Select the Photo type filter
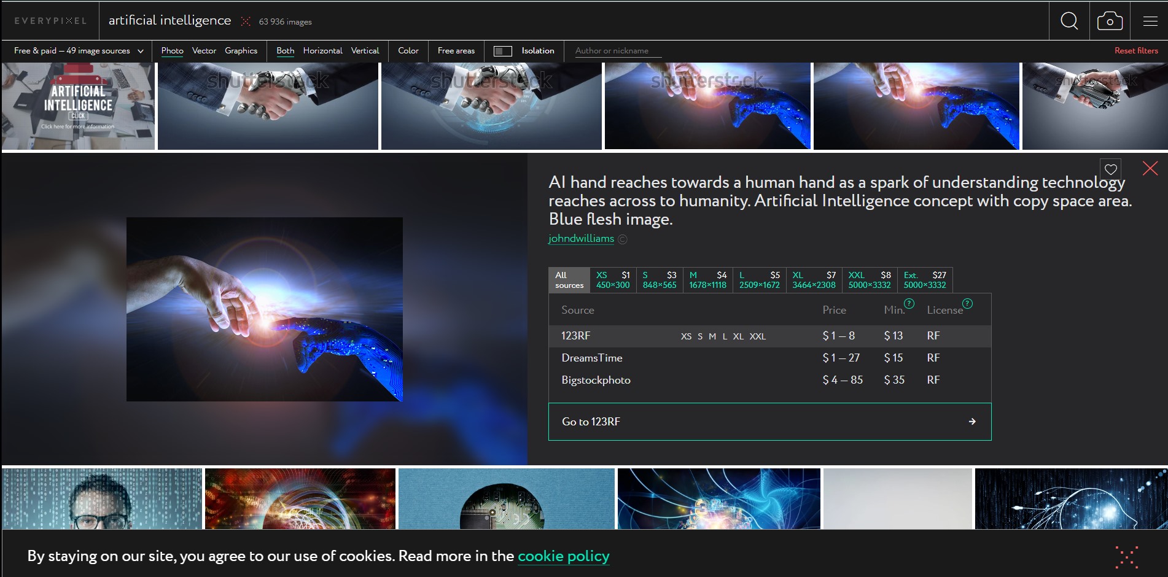 point(172,51)
